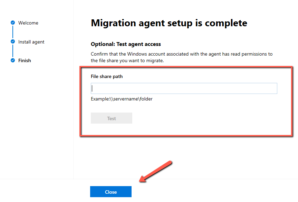Viewport: 298px width, 202px height.
Task: Click the Finish step checkmark icon
Action: (x=13, y=60)
